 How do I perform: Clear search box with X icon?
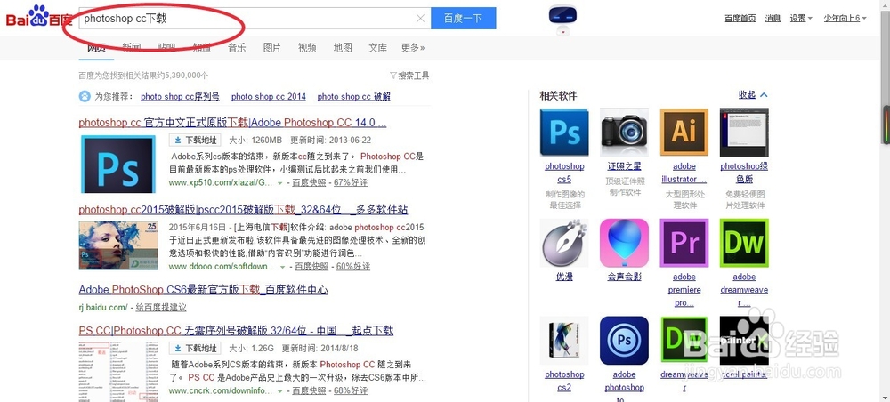click(420, 18)
